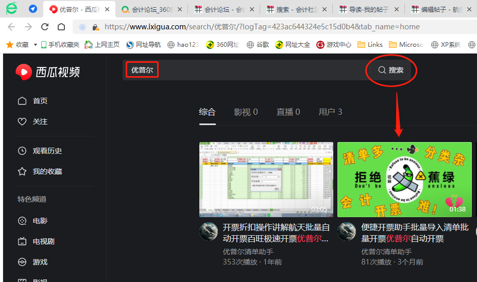Image resolution: width=477 pixels, height=282 pixels.
Task: Open 网址导航 bookmark
Action: point(143,45)
